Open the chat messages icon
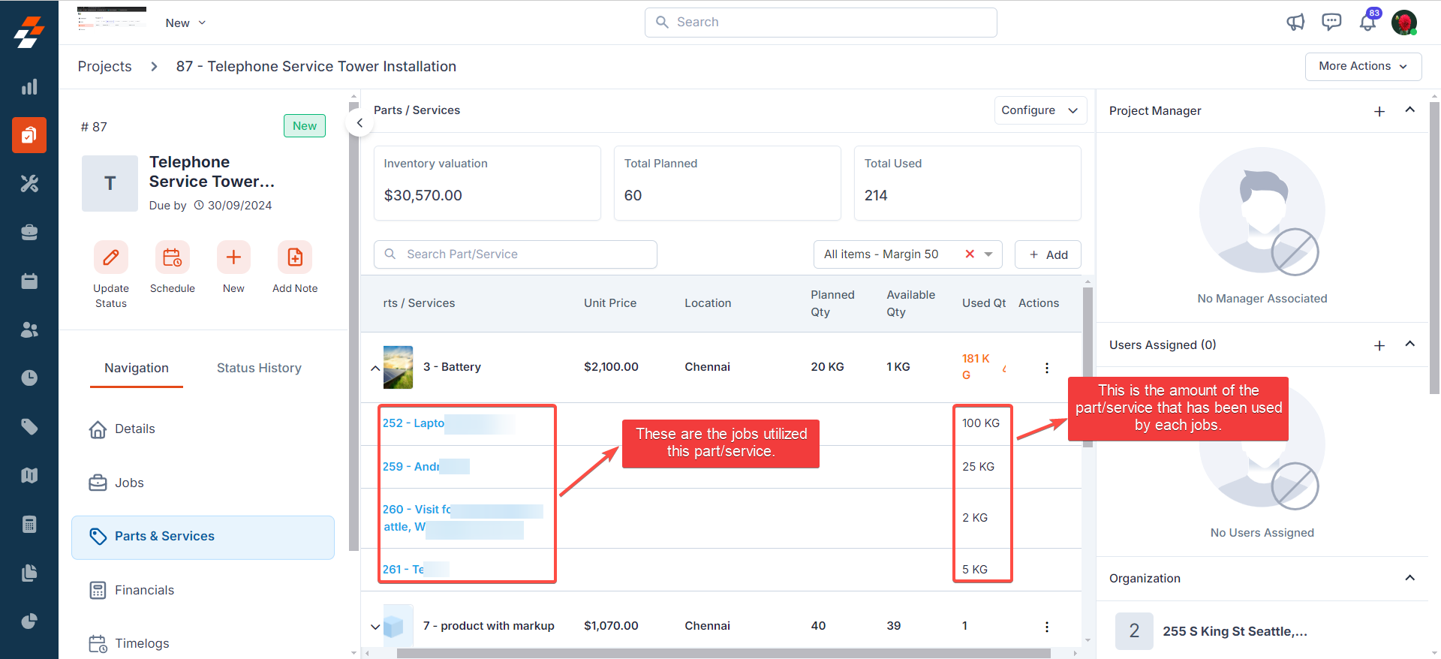 tap(1331, 23)
